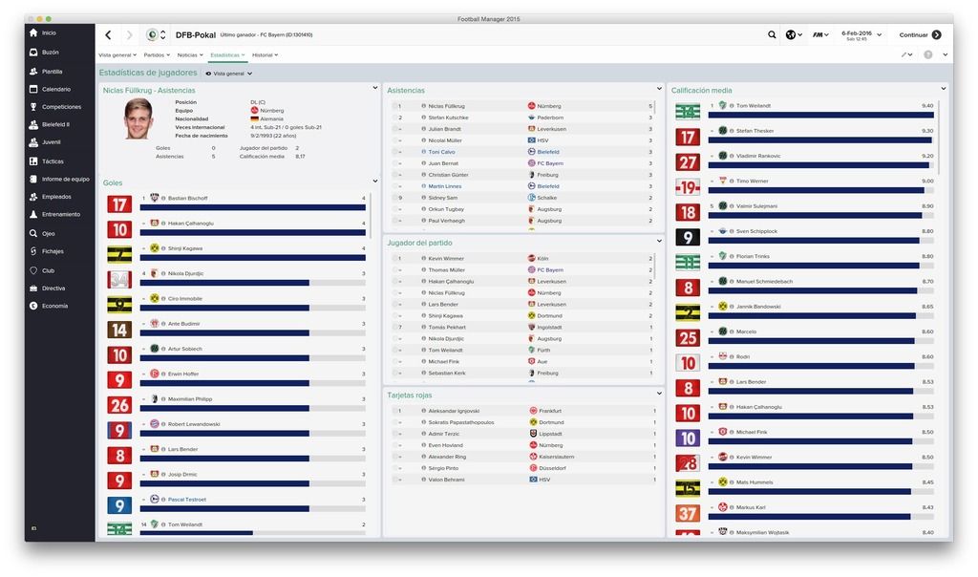Click Tom Weilandt's 9.40 rating bar
Viewport: 978px width, 577px height.
tap(820, 115)
